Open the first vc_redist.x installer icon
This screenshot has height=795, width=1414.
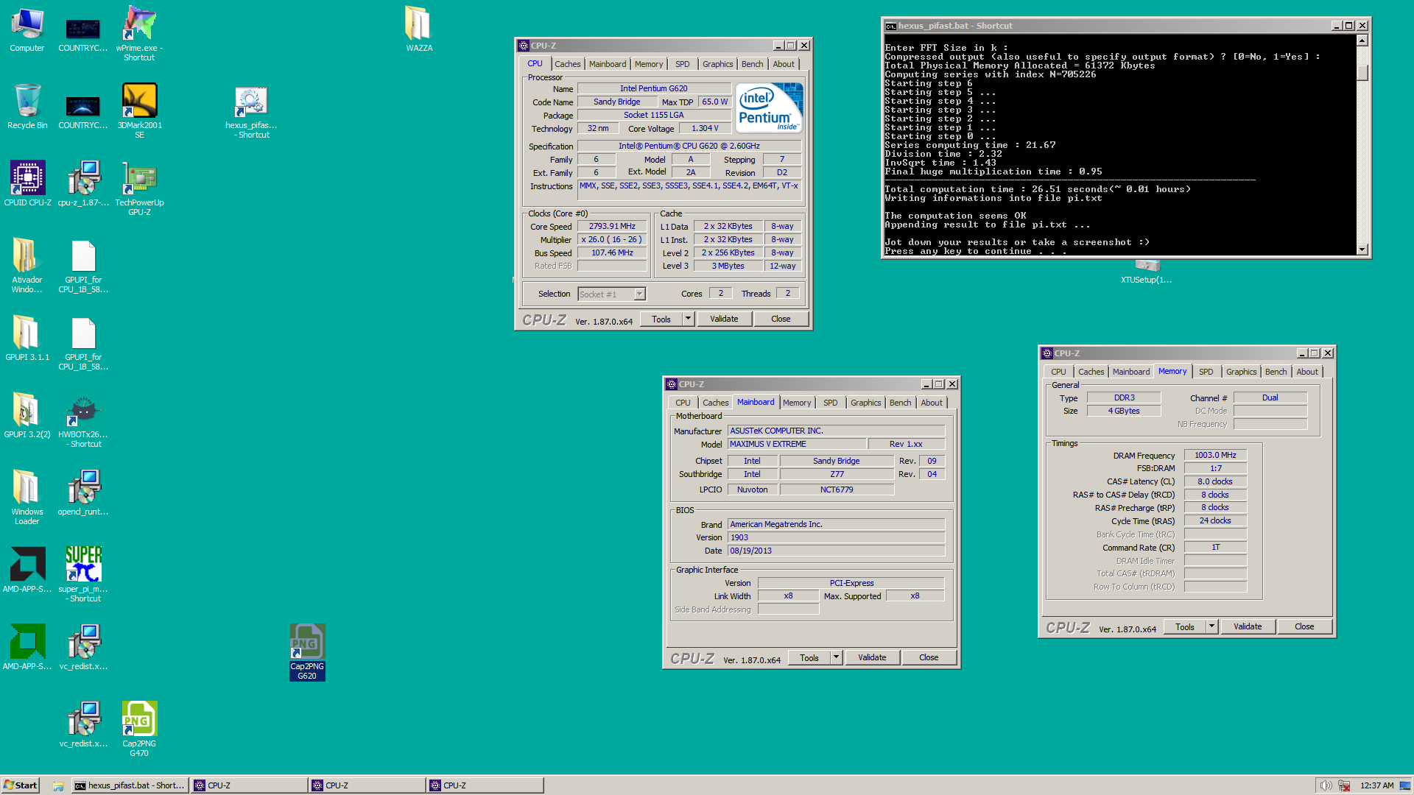coord(83,648)
